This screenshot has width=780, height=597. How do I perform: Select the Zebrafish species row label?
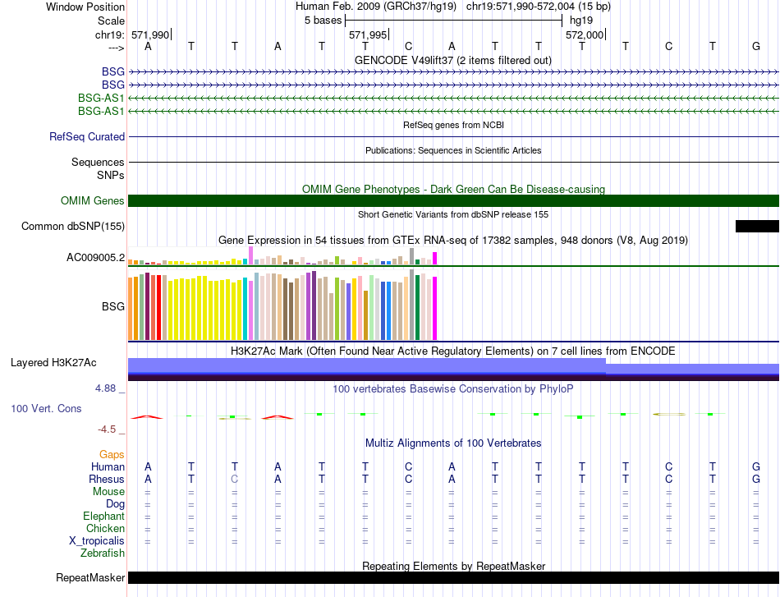pos(103,553)
